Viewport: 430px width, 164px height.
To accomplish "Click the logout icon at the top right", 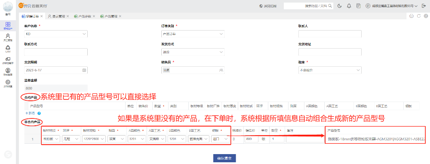I will tap(424, 6).
